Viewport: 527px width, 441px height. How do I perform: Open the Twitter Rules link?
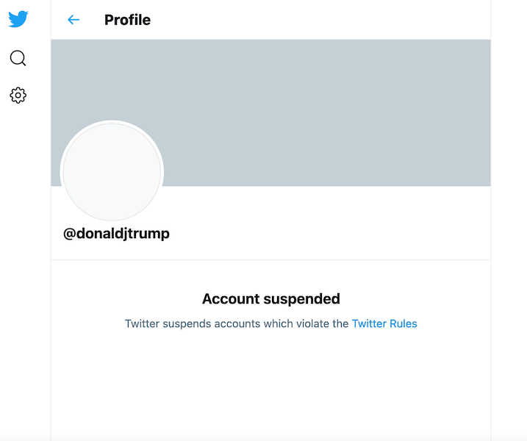(x=384, y=323)
